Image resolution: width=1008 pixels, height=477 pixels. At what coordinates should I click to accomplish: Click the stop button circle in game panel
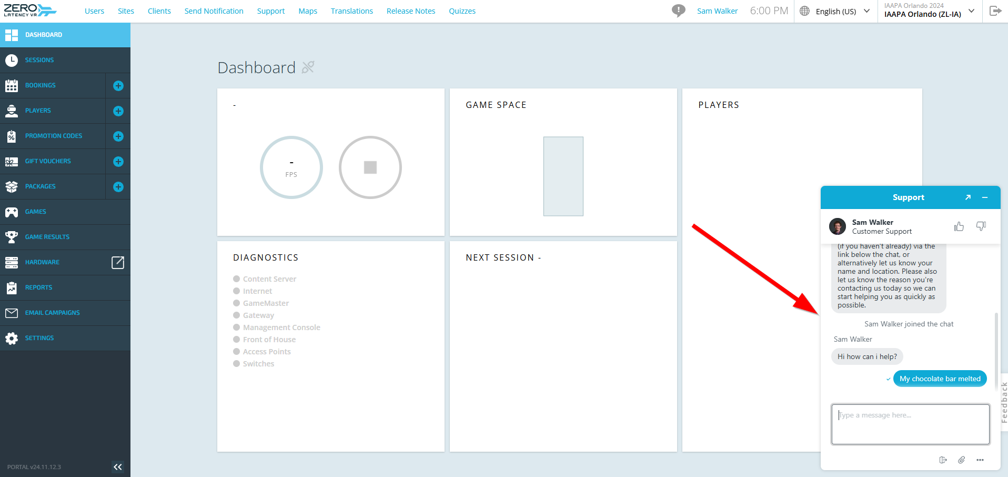coord(370,167)
